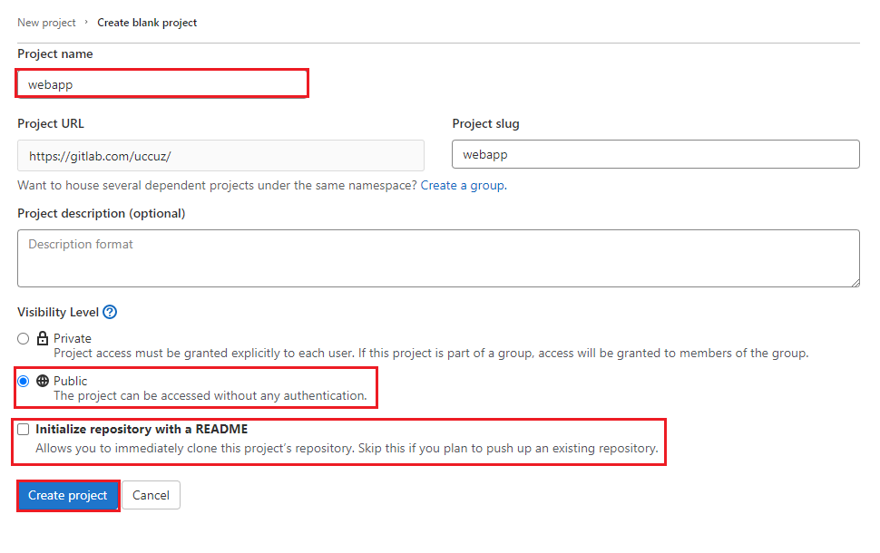Click the Create blank project breadcrumb
The image size is (880, 553).
147,23
